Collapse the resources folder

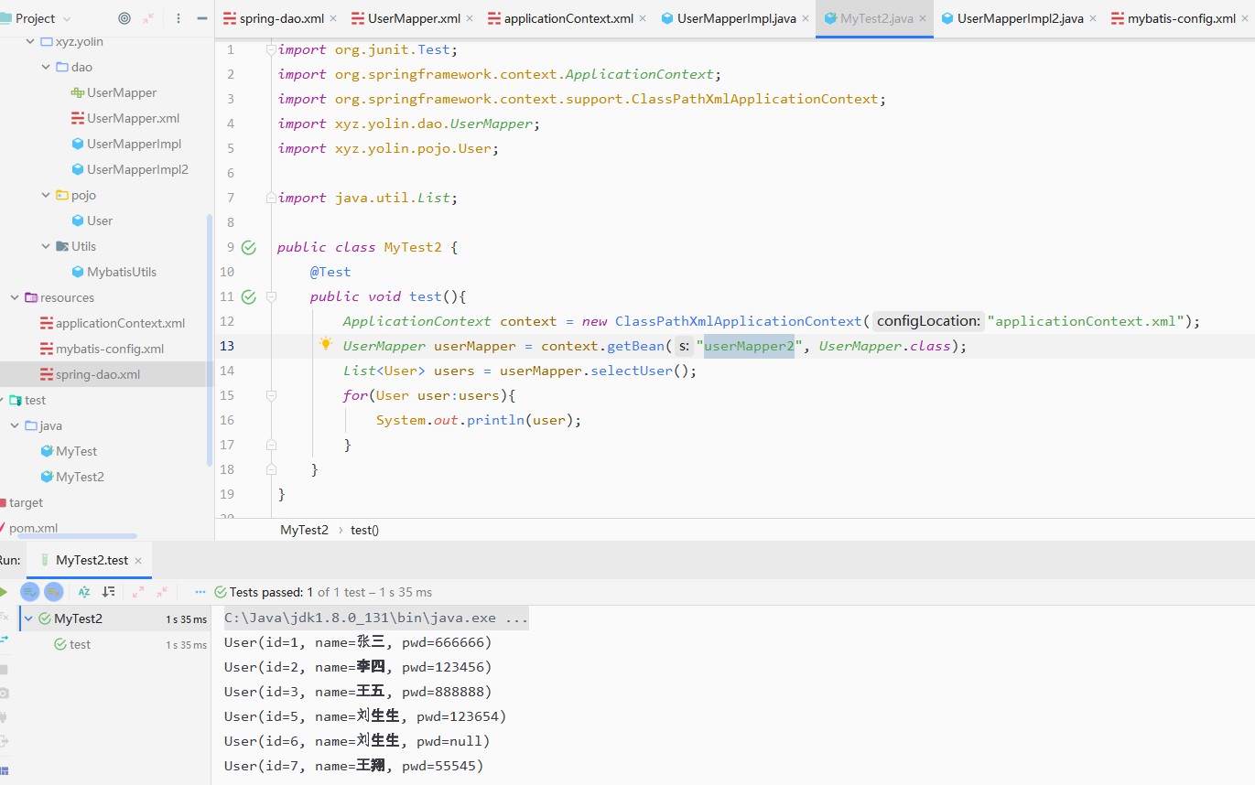coord(15,297)
